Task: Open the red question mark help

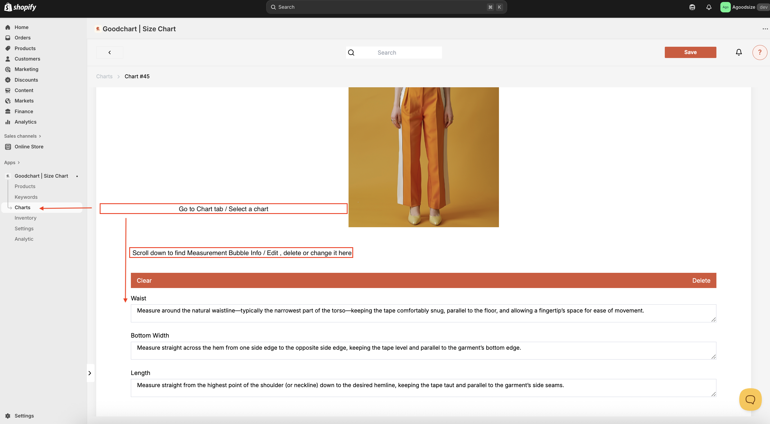Action: [760, 53]
